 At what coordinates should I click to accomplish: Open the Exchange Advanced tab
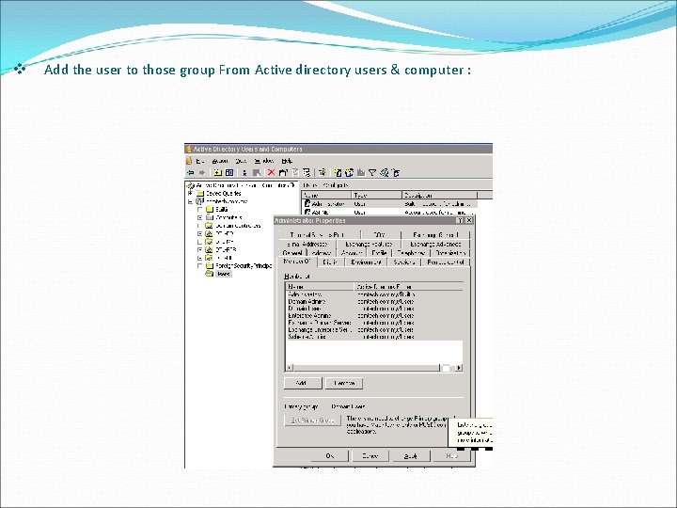point(435,244)
